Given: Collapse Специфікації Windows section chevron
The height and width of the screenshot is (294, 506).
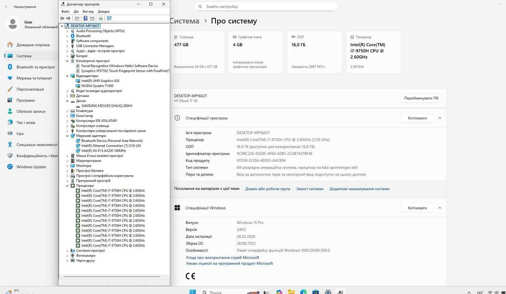Looking at the screenshot, I should (440, 208).
